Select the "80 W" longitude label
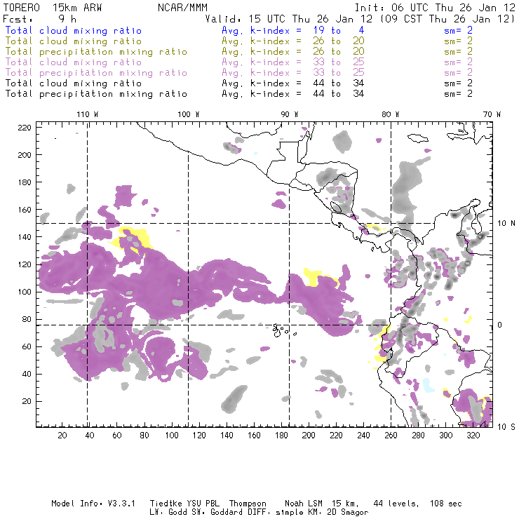The height and width of the screenshot is (519, 519). pos(391,114)
